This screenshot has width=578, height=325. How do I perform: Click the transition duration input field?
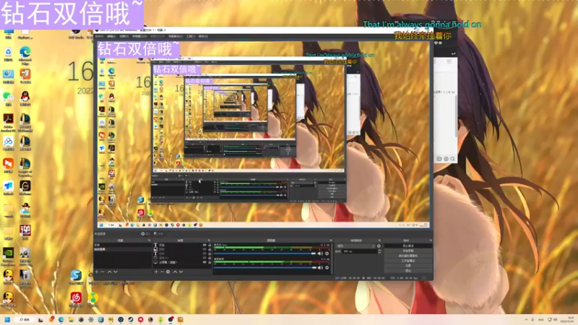pyautogui.click(x=360, y=251)
